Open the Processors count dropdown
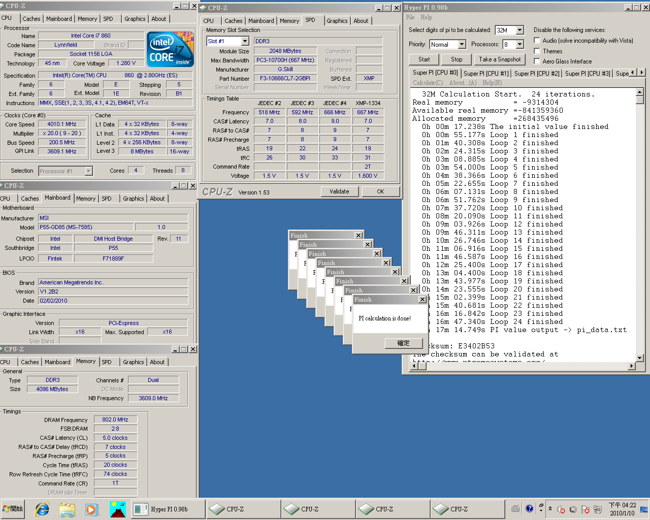The width and height of the screenshot is (650, 520). [520, 45]
